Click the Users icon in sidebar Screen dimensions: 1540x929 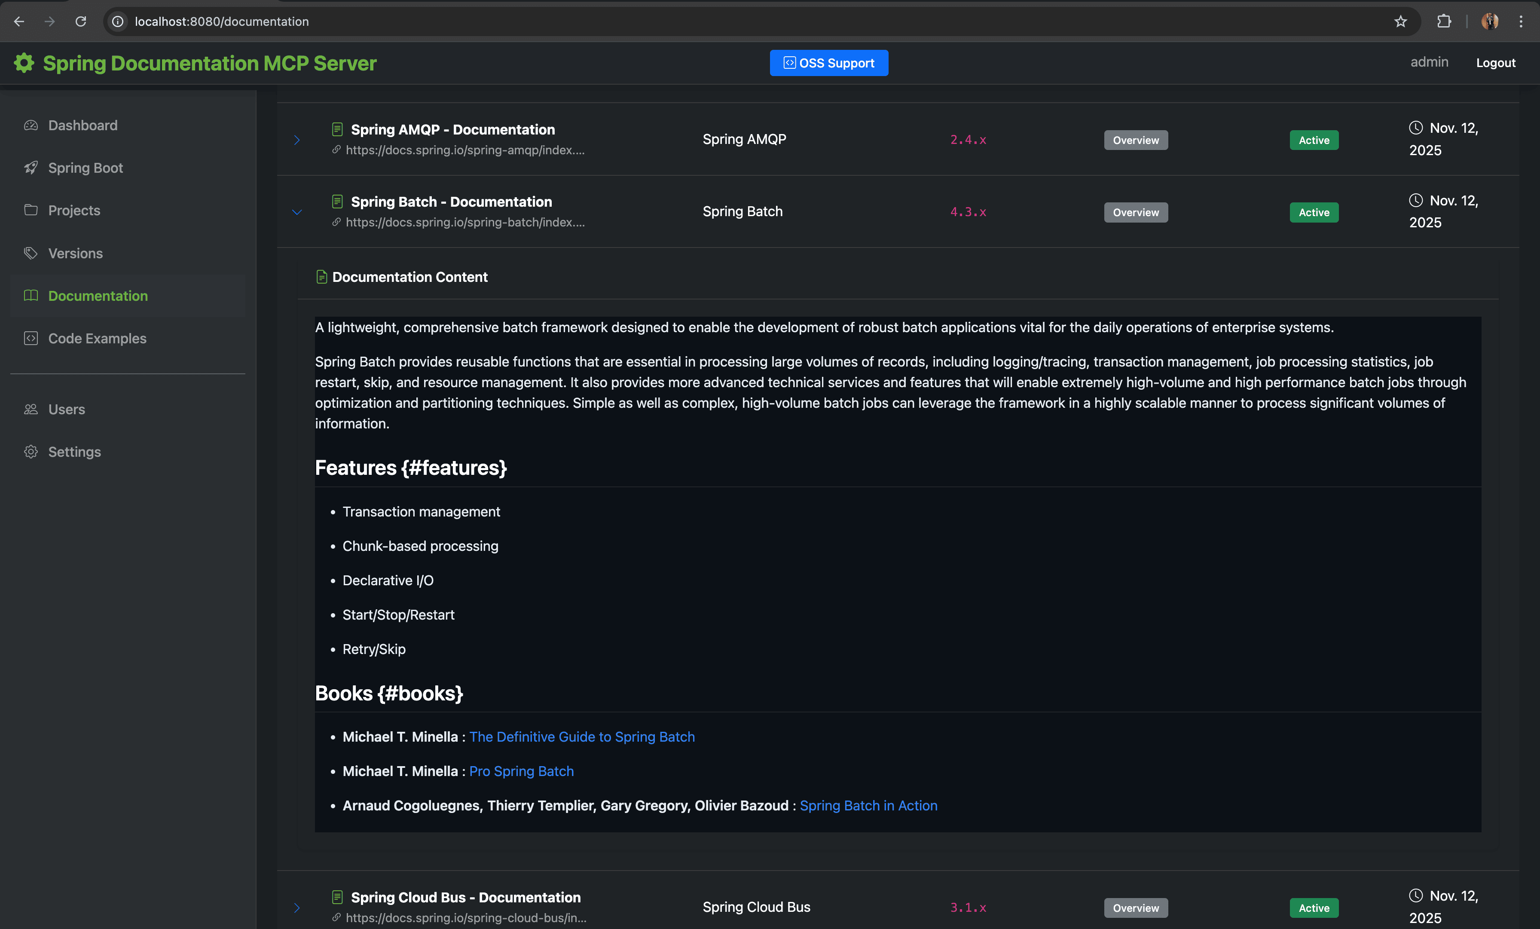pyautogui.click(x=31, y=409)
